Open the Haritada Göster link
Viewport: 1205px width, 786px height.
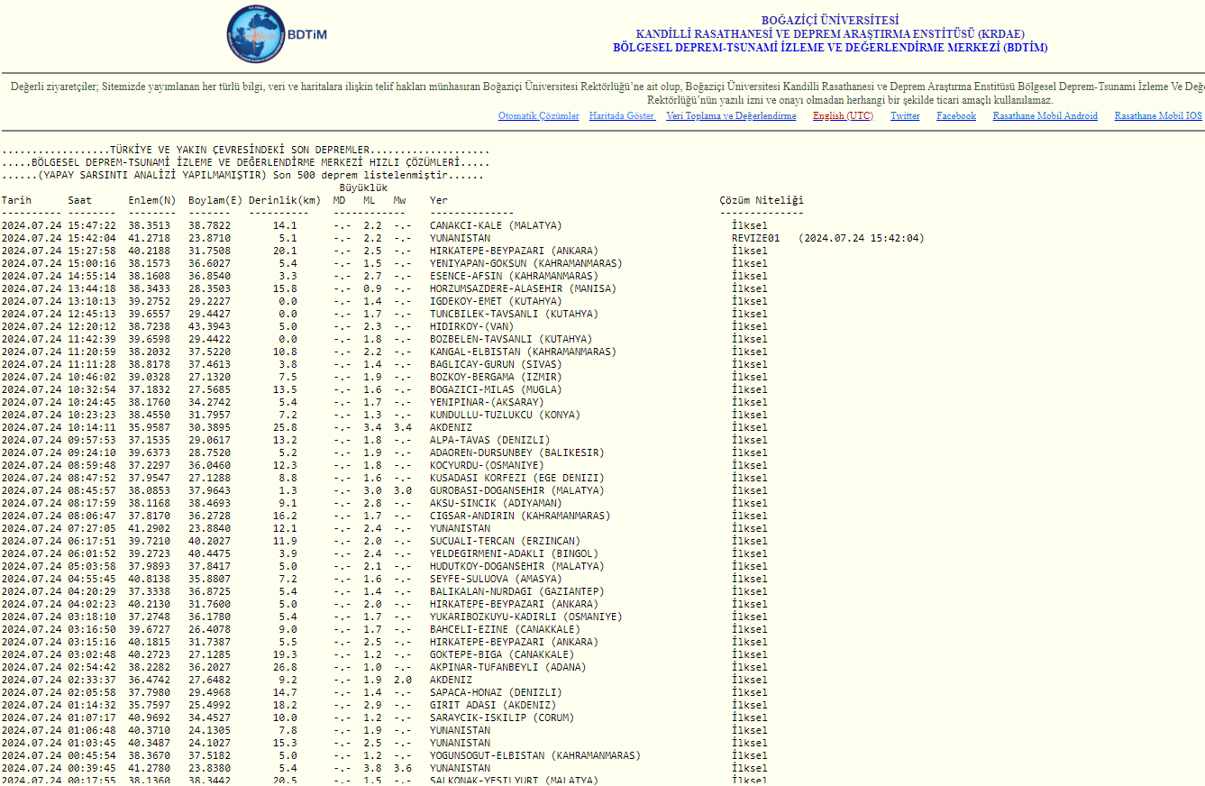[623, 116]
